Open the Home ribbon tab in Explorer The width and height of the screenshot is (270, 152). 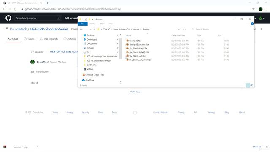tap(92, 24)
